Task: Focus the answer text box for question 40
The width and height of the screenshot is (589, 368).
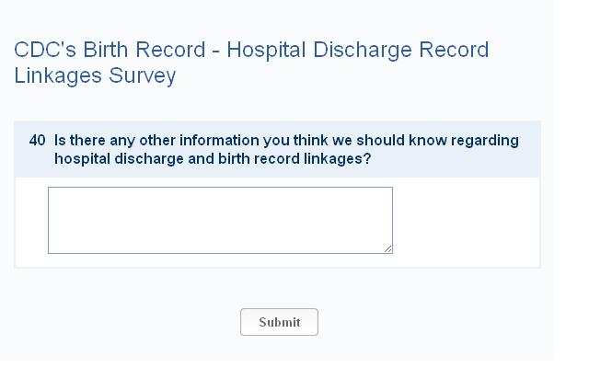Action: pos(220,220)
